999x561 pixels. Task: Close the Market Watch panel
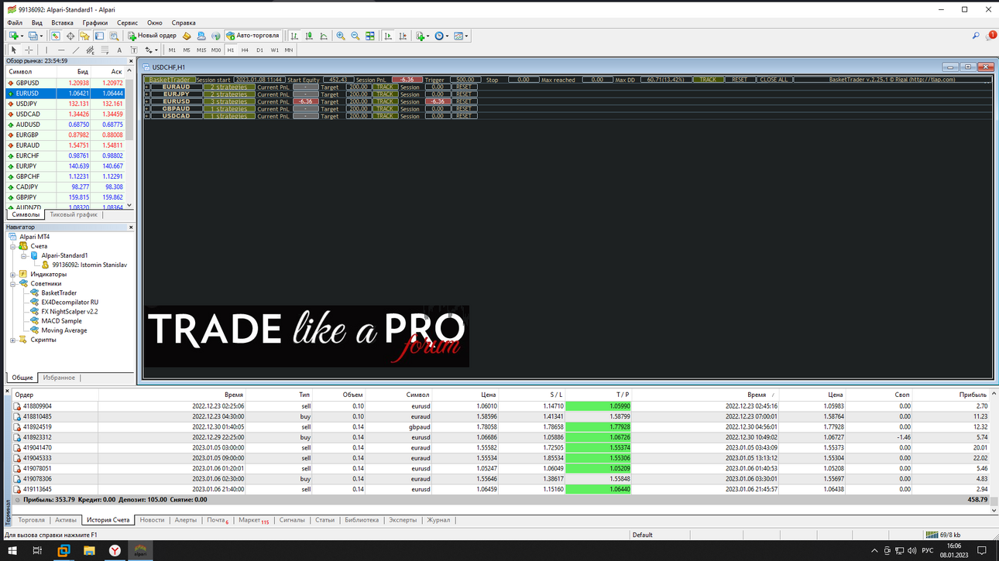(131, 60)
